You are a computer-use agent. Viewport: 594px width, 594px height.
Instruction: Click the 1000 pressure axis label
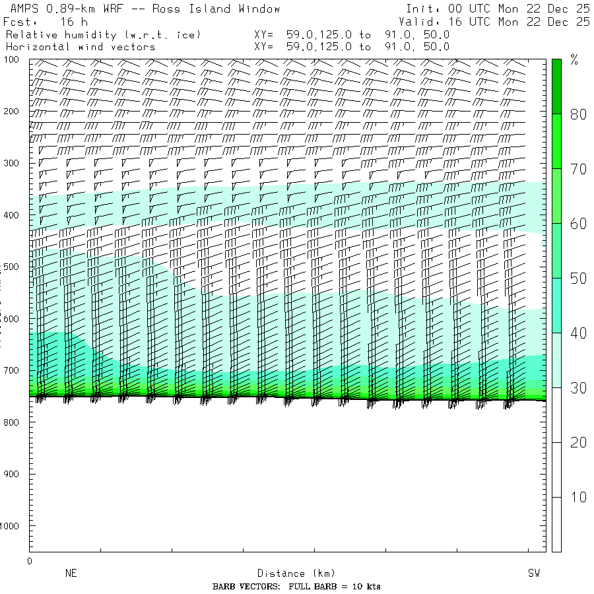click(9, 526)
